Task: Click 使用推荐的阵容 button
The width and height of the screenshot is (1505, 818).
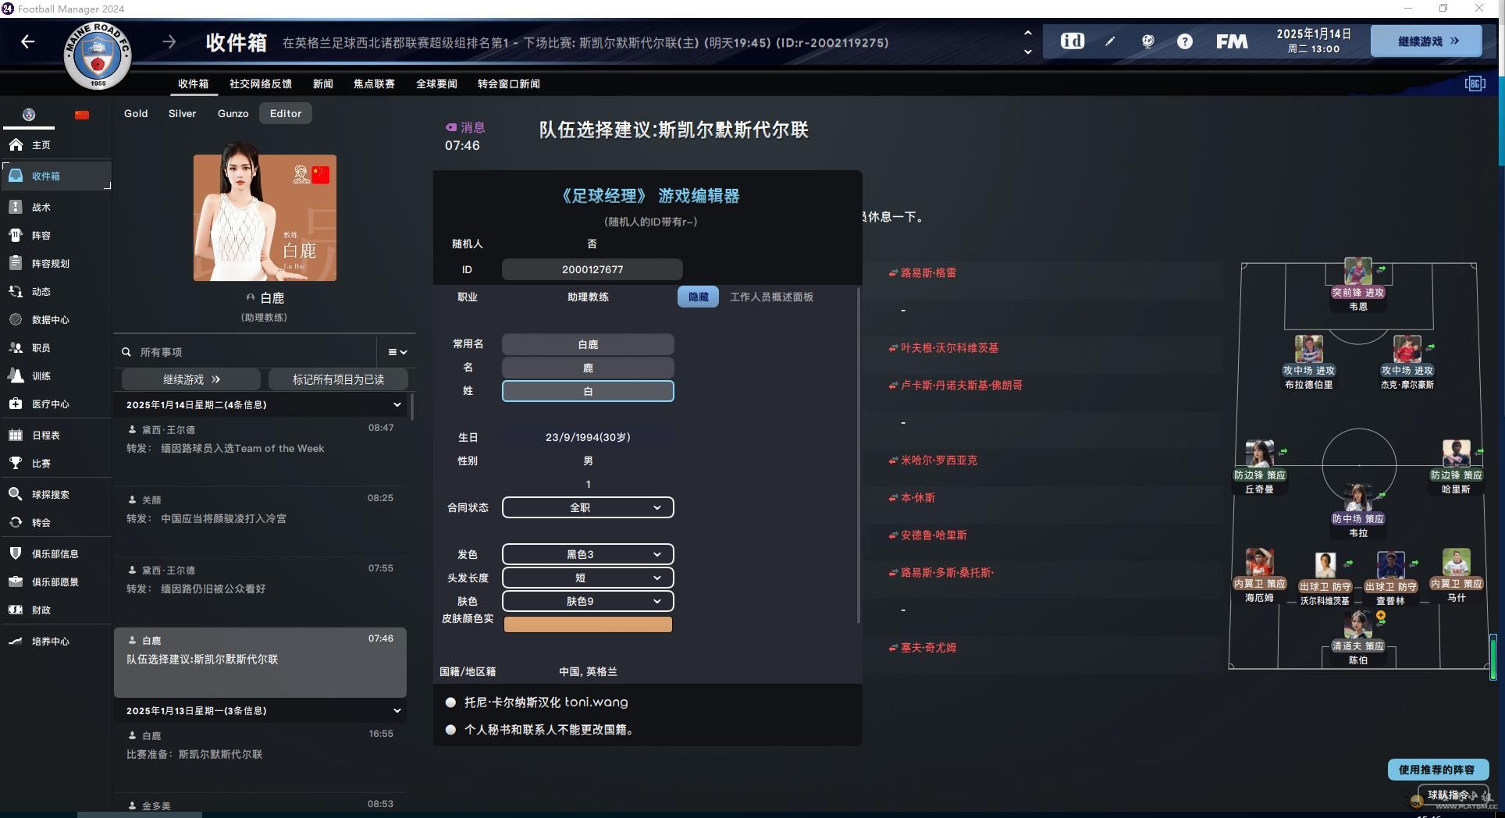Action: pos(1437,770)
